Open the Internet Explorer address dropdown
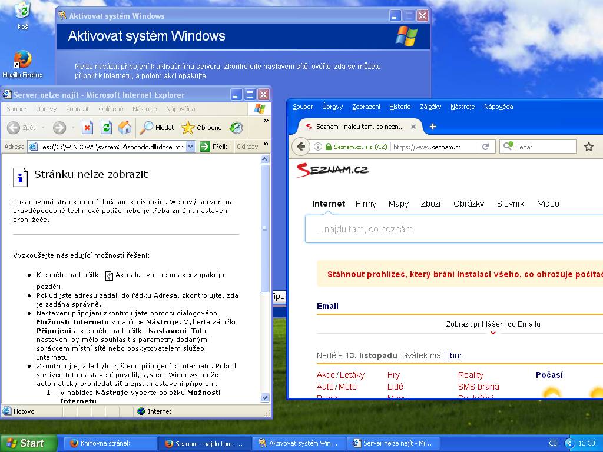The width and height of the screenshot is (603, 452). [190, 147]
